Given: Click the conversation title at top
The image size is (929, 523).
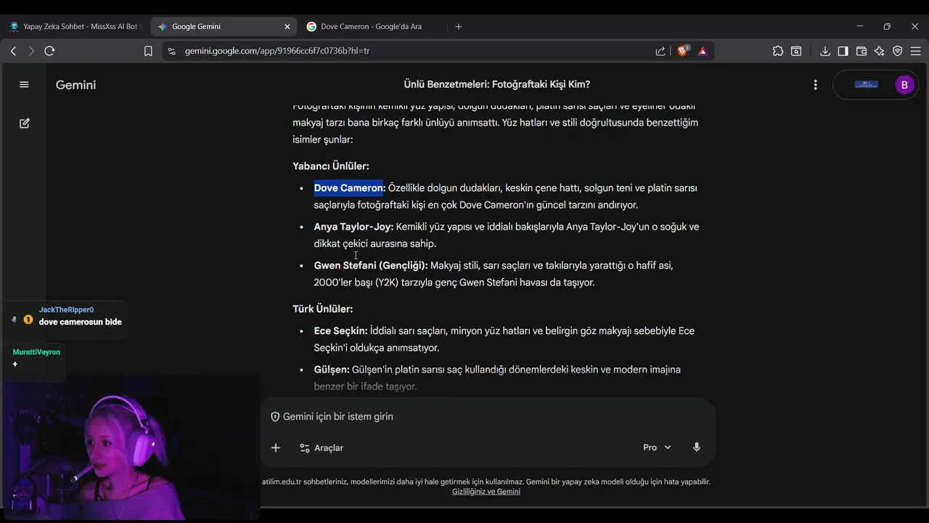Looking at the screenshot, I should 497,85.
